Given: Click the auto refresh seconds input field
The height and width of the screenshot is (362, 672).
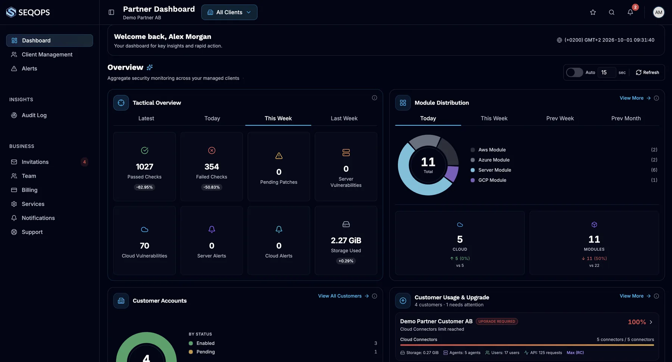Looking at the screenshot, I should [x=607, y=72].
